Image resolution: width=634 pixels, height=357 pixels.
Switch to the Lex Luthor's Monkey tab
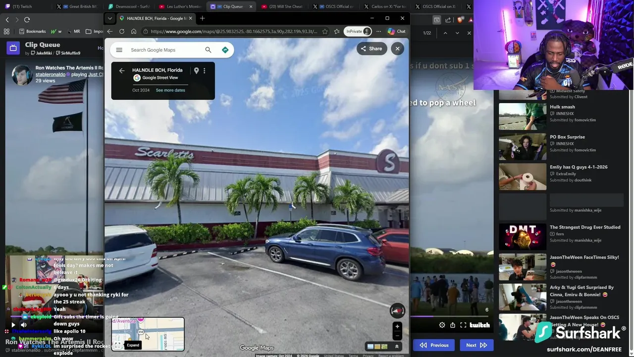click(x=180, y=6)
